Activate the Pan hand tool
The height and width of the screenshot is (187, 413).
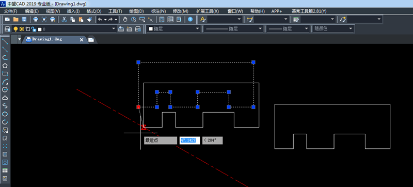pyautogui.click(x=125, y=19)
